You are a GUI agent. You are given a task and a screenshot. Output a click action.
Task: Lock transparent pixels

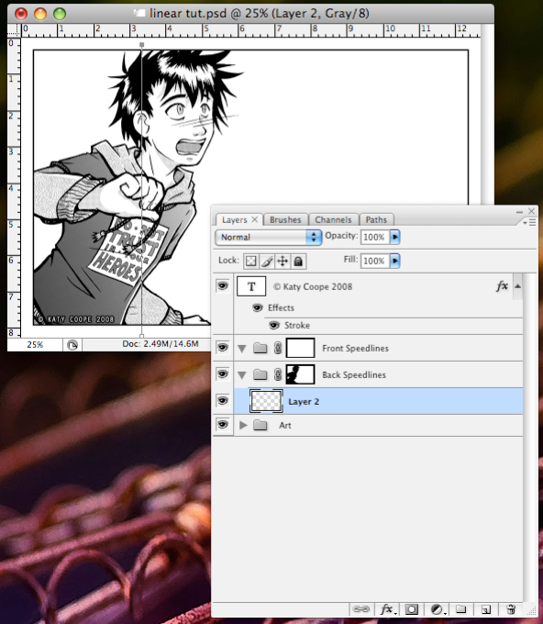point(250,261)
